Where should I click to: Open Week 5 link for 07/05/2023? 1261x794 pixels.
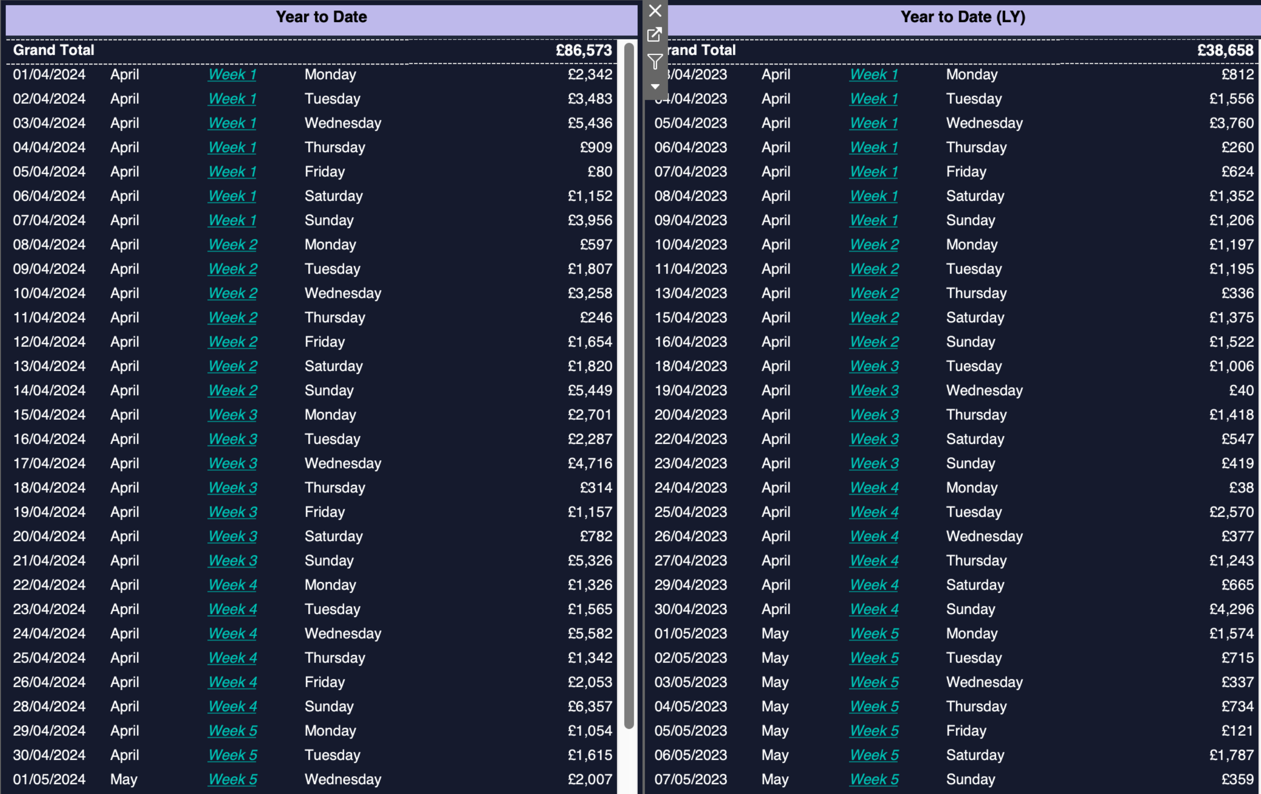pos(874,779)
